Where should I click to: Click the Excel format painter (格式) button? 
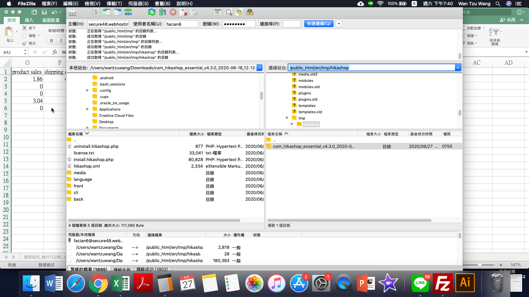(x=29, y=43)
